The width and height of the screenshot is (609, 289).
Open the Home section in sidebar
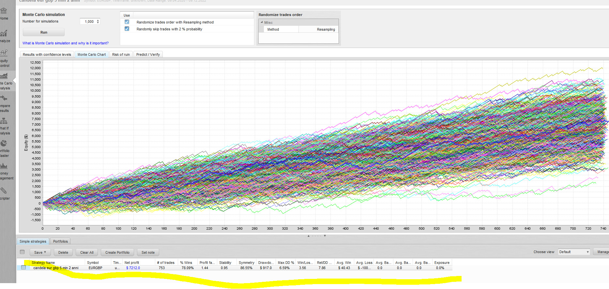[x=4, y=13]
